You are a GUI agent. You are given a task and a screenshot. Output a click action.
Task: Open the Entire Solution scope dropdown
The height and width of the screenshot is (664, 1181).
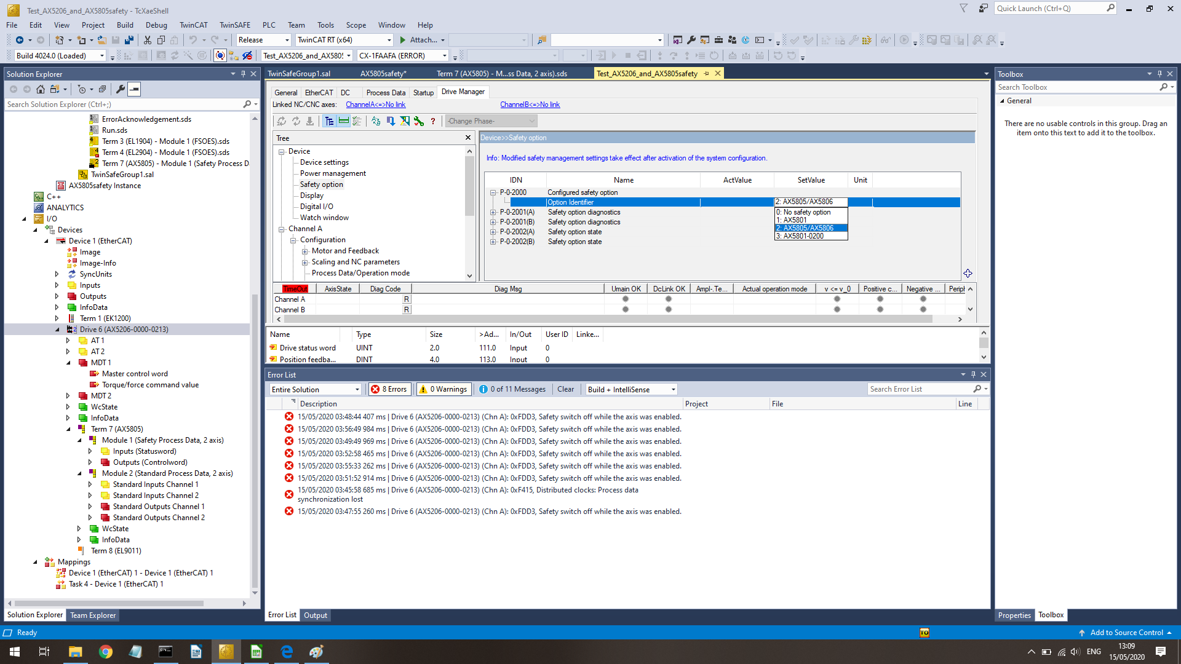click(316, 389)
